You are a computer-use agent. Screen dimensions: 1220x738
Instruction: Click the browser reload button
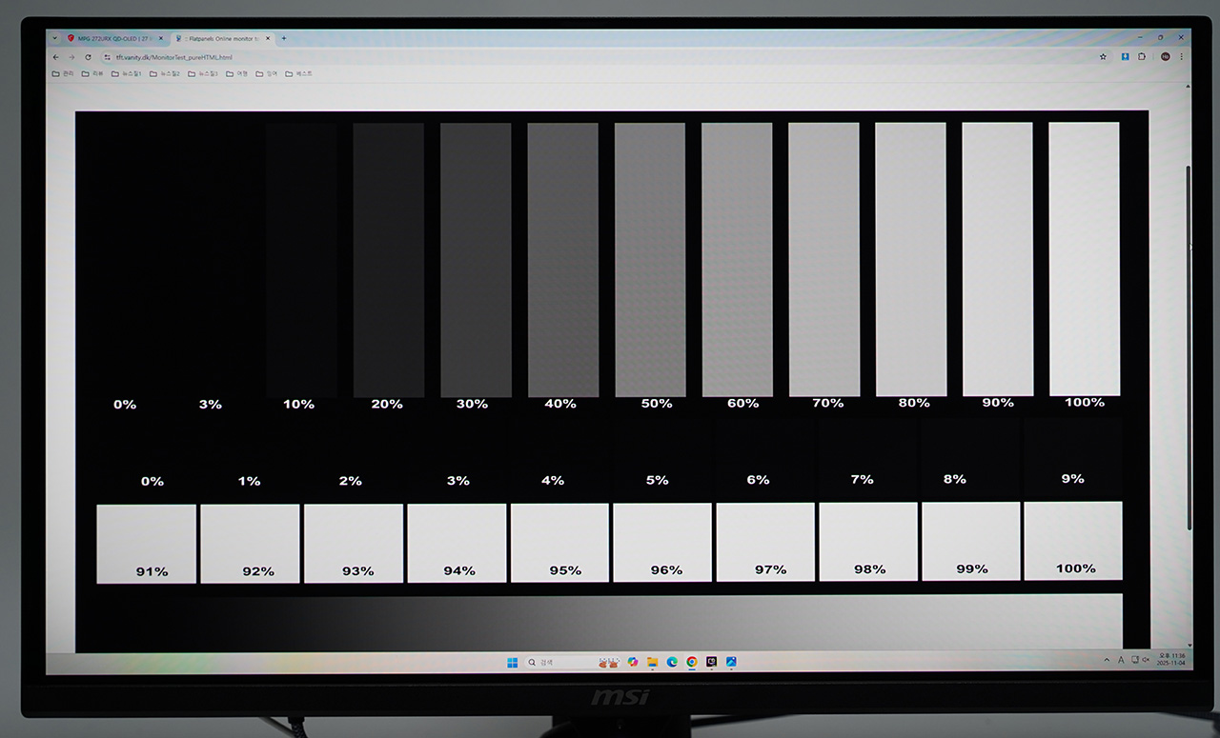pos(89,57)
